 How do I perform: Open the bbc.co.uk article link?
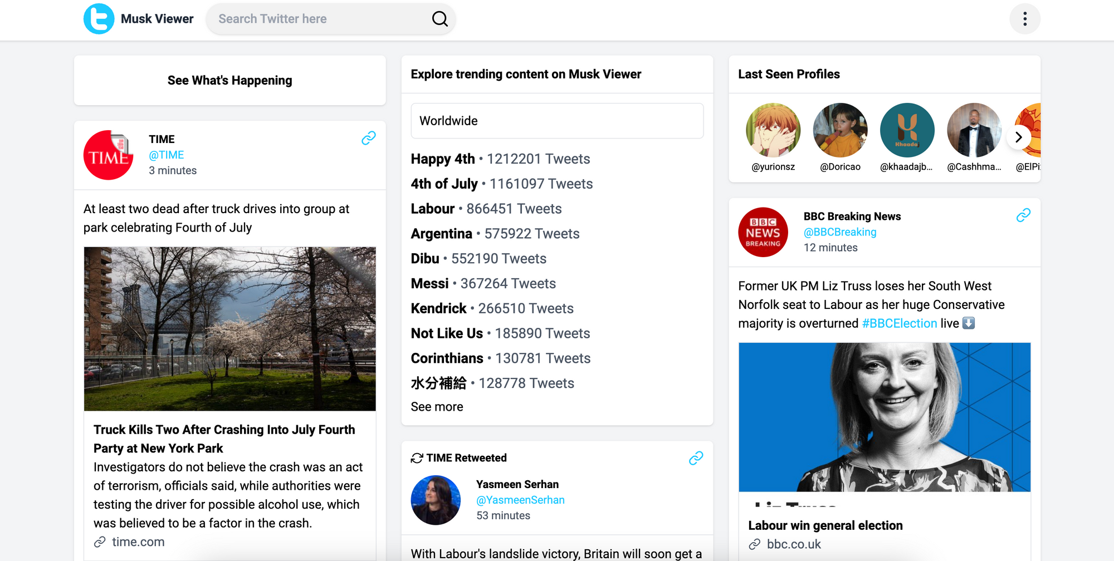coord(794,544)
